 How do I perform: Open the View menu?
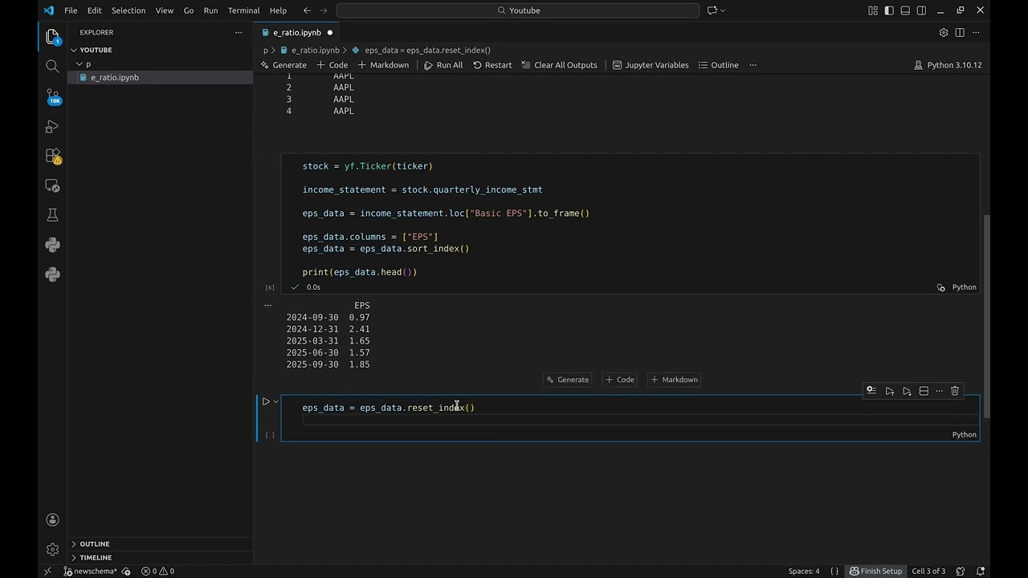(165, 10)
